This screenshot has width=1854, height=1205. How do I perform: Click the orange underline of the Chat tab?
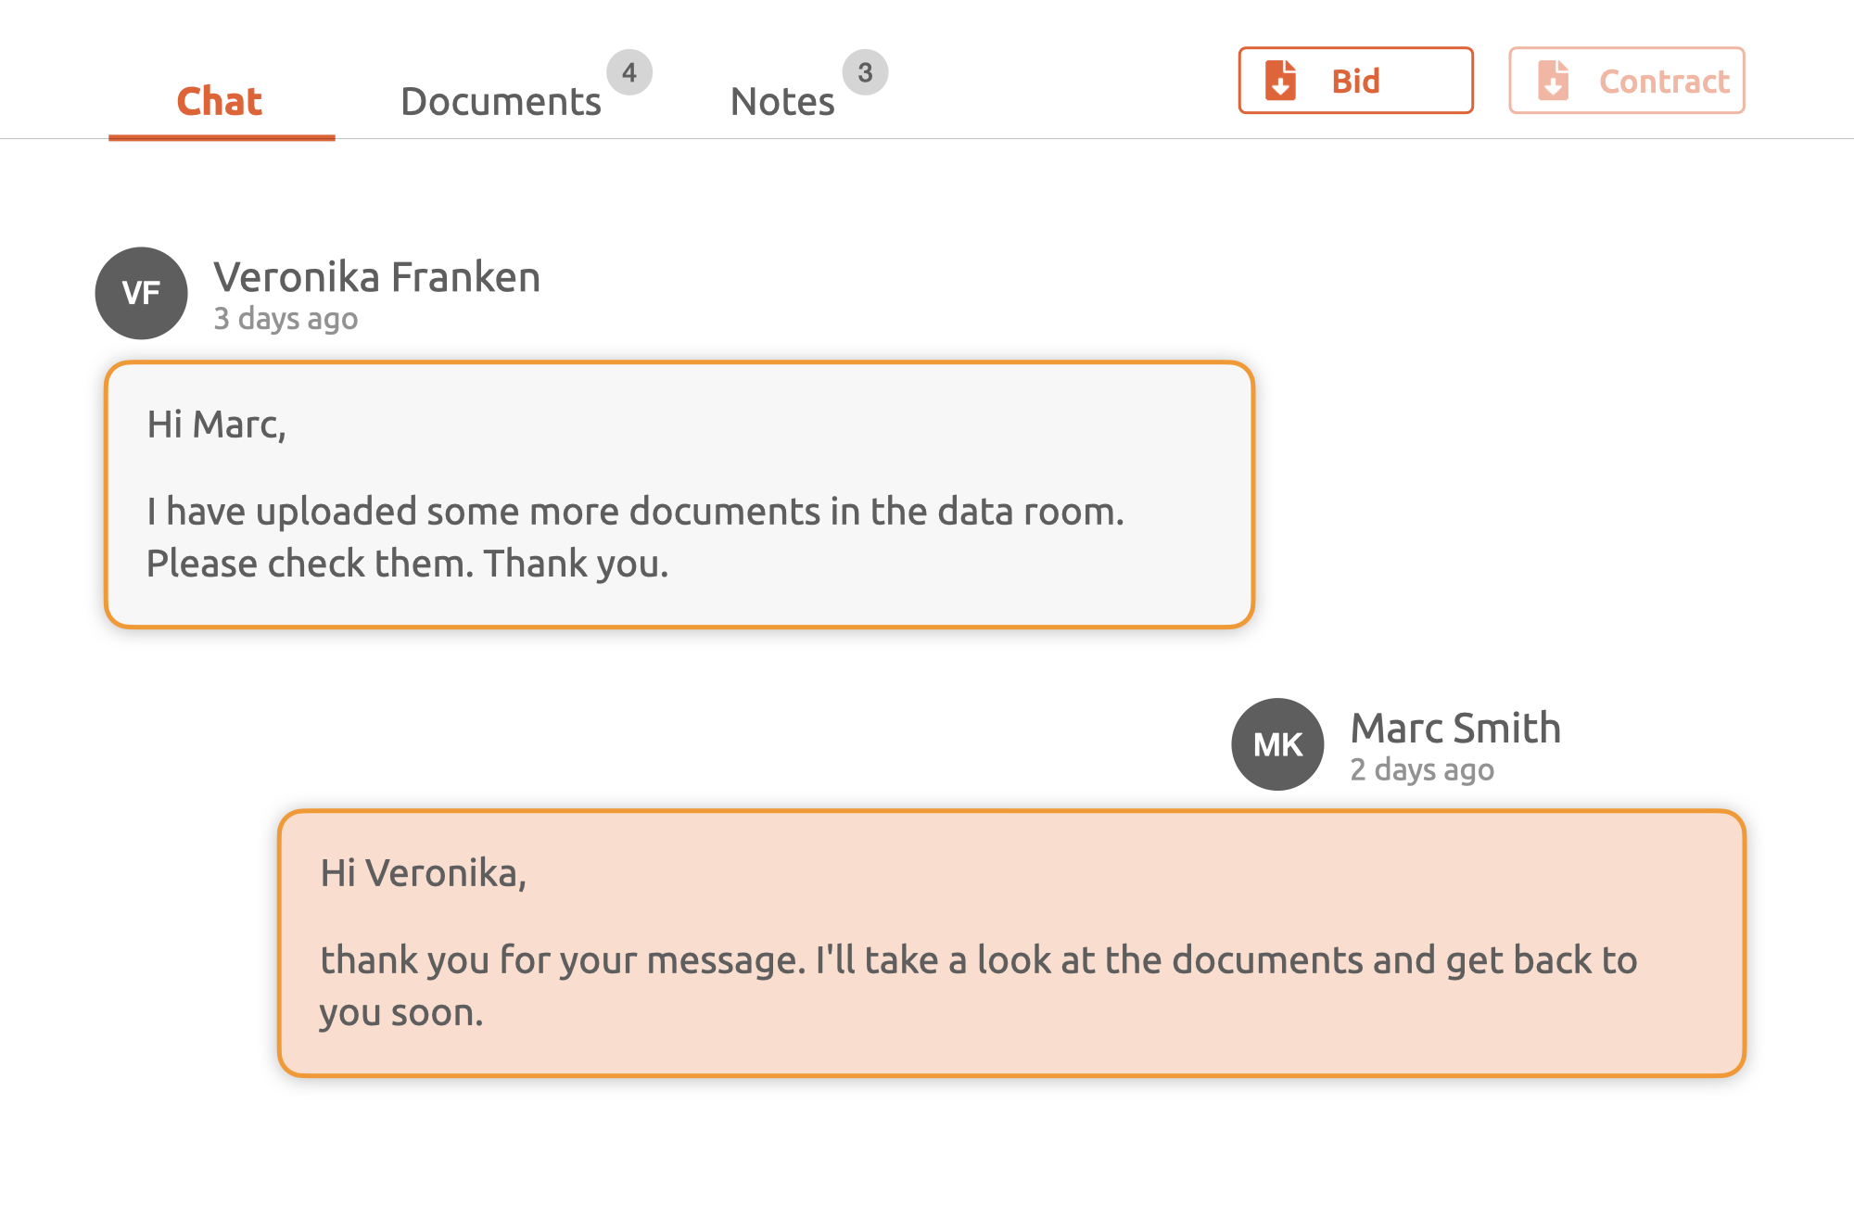coord(222,136)
